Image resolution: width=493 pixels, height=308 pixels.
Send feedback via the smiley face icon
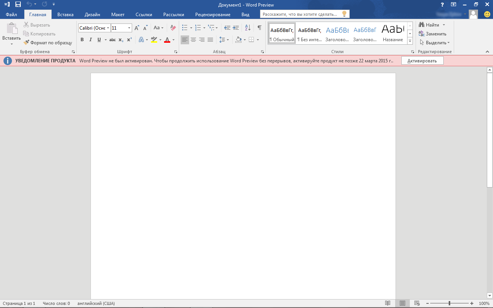(x=487, y=14)
